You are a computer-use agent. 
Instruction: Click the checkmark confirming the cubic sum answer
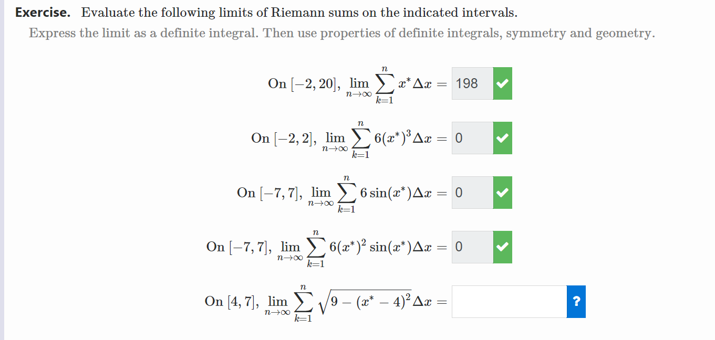(502, 137)
